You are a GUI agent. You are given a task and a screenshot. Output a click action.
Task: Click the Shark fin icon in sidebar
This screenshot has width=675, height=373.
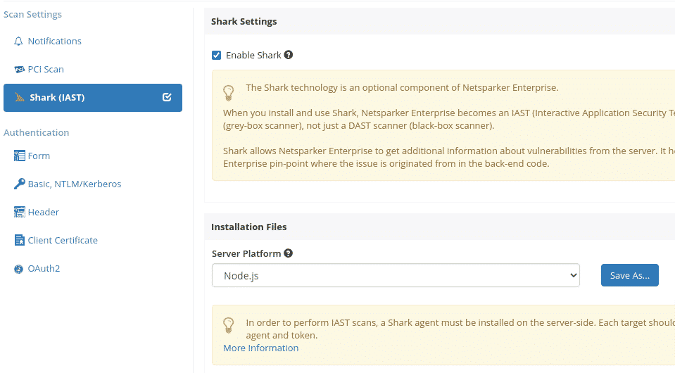(20, 97)
